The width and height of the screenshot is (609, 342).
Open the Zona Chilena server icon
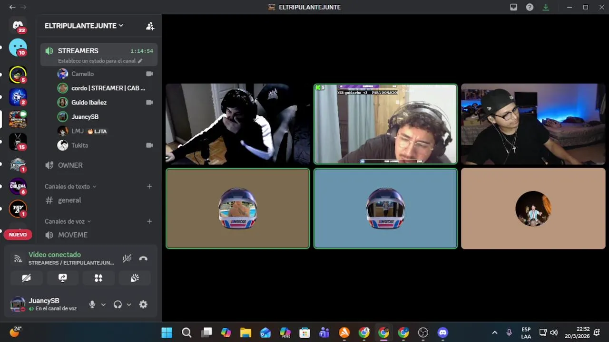pos(18,186)
